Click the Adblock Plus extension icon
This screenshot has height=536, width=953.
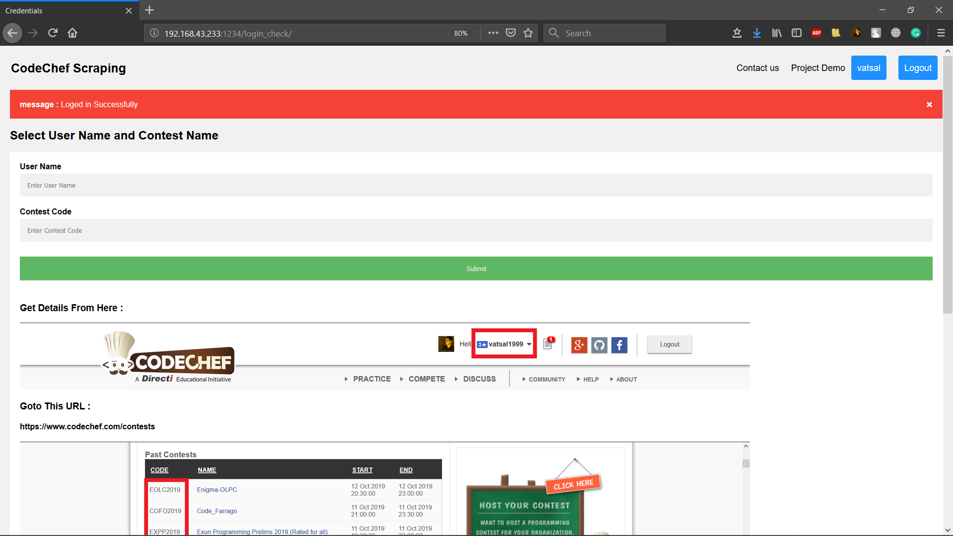pos(816,33)
